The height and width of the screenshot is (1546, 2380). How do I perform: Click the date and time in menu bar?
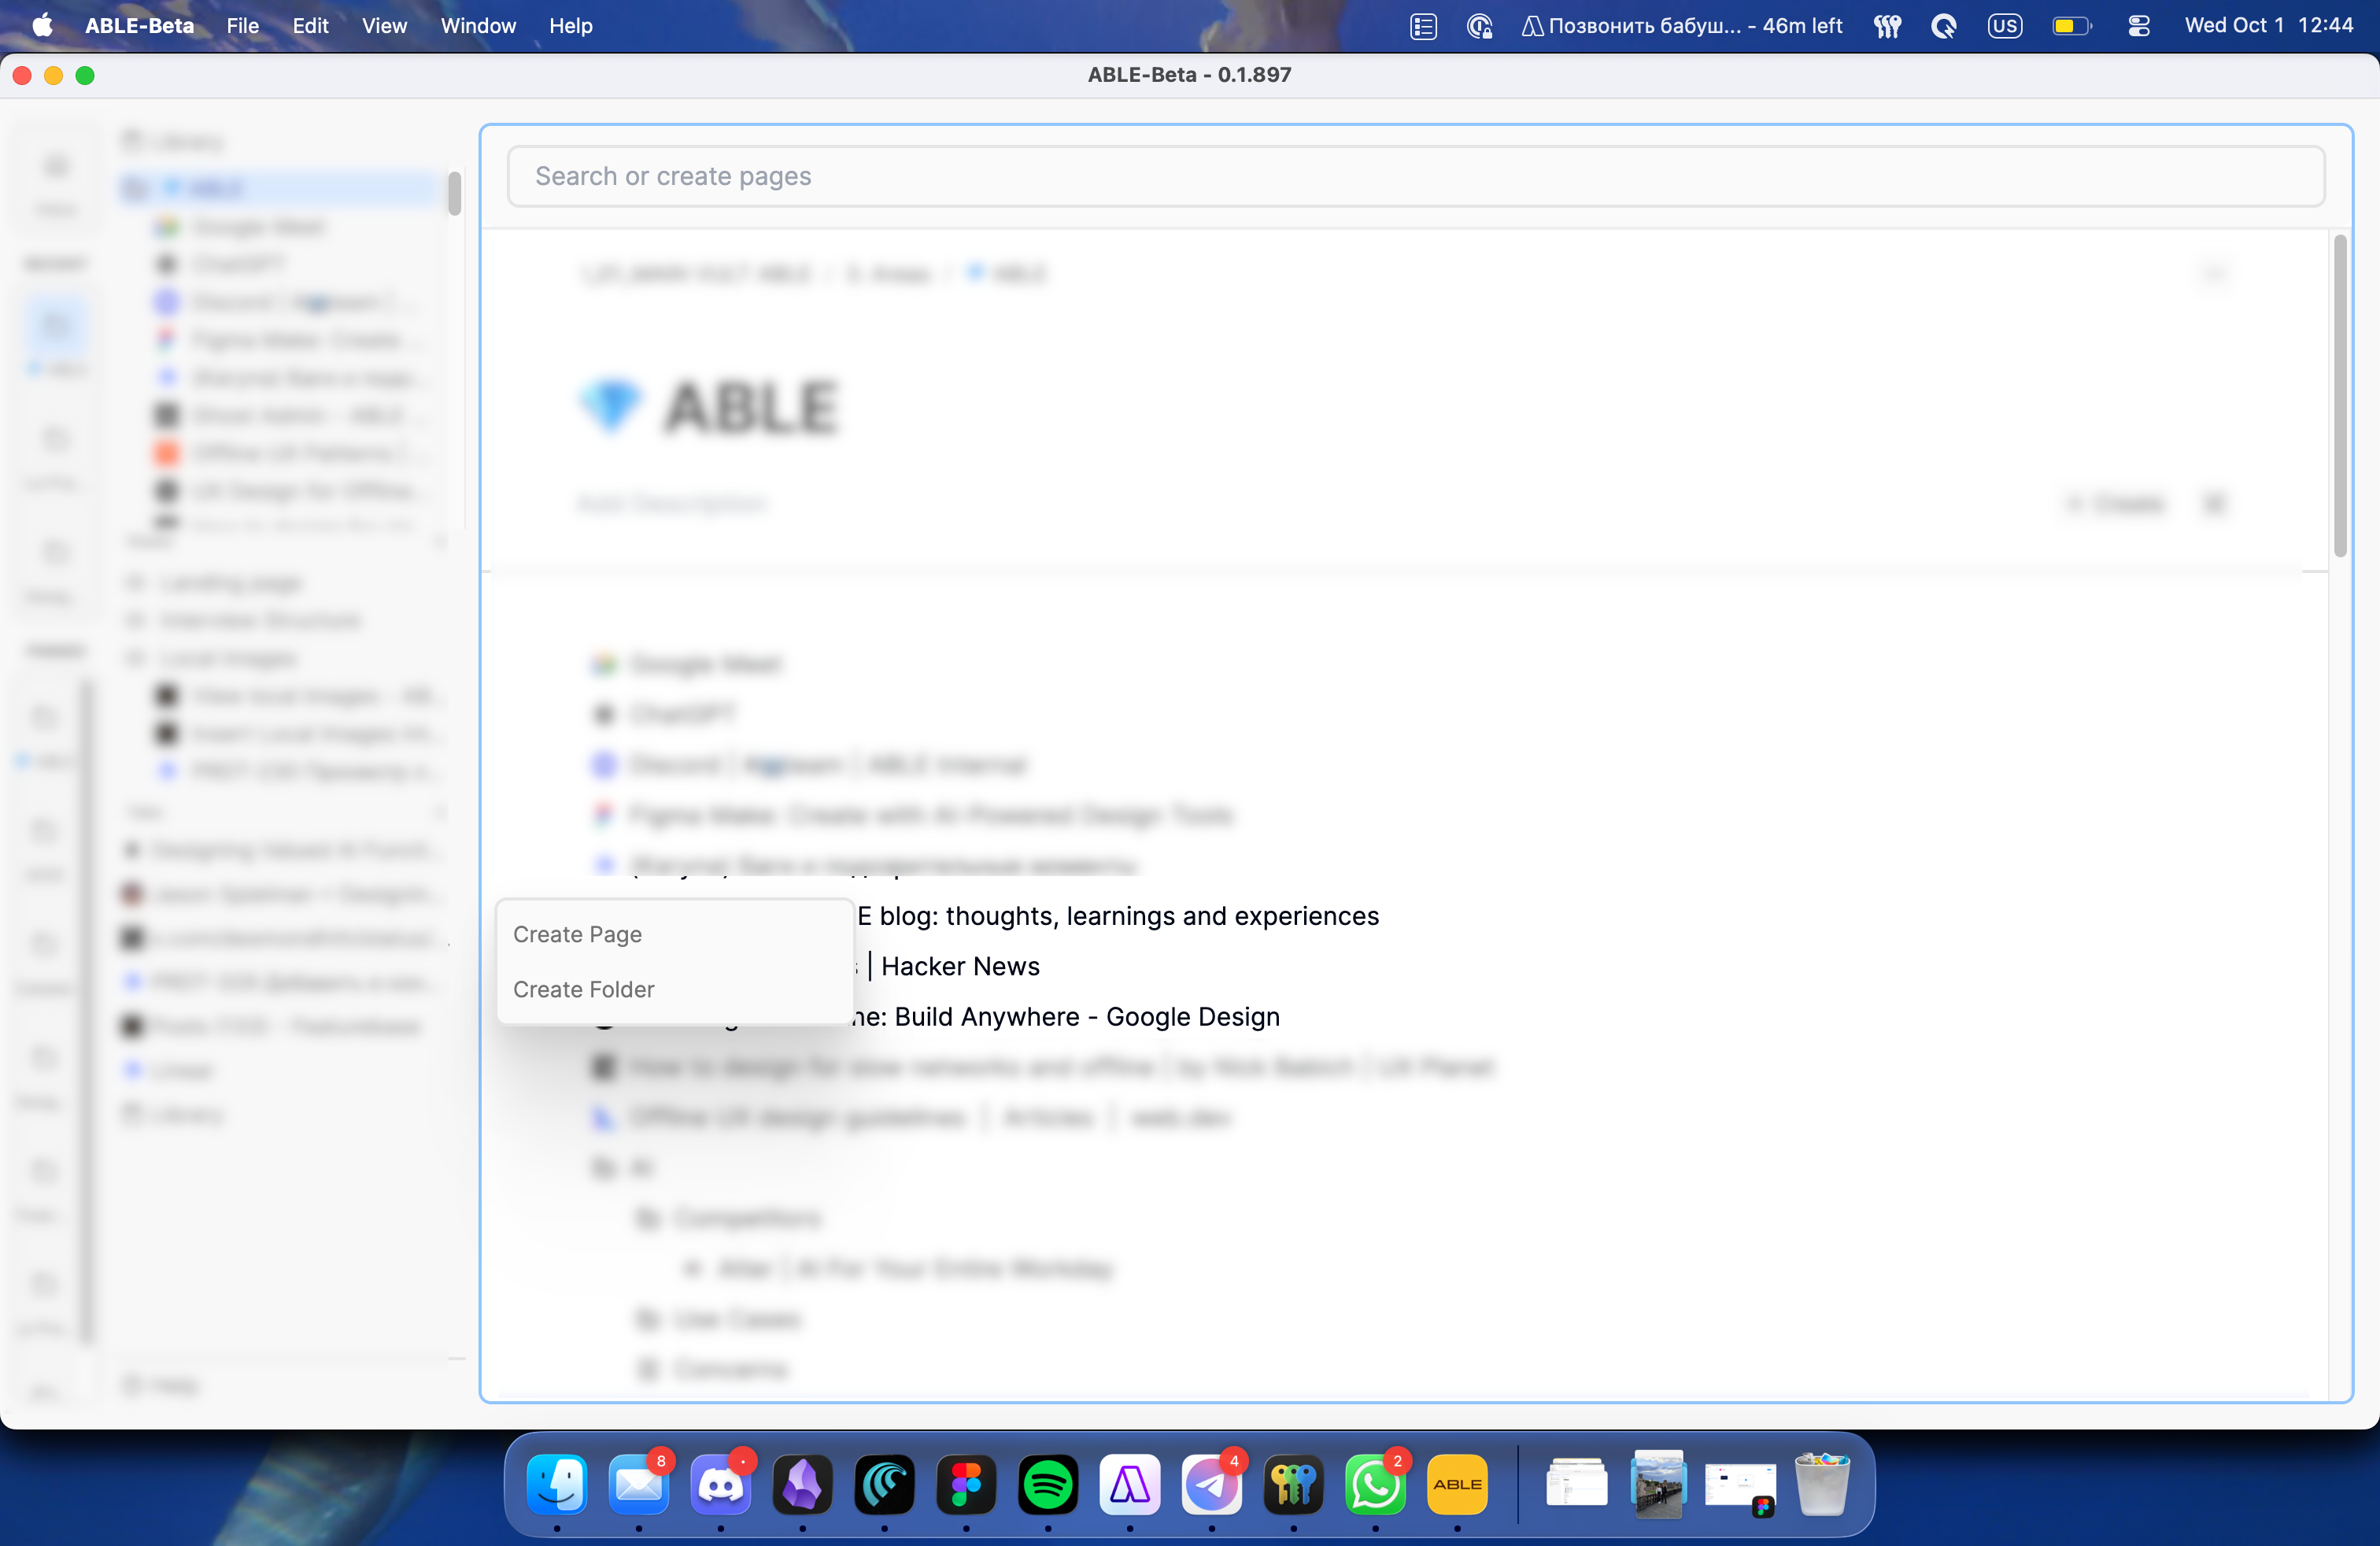coord(2269,26)
